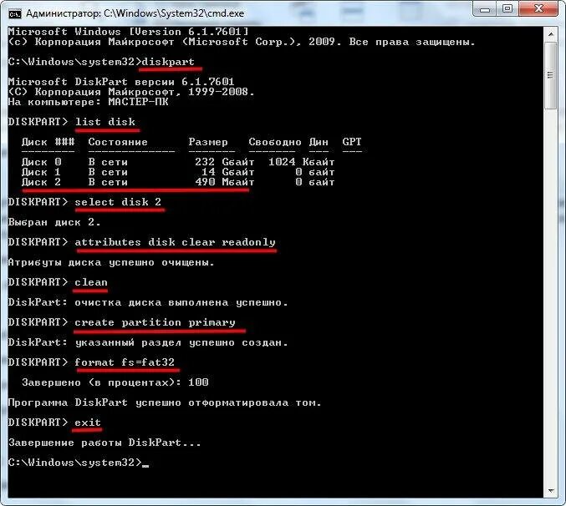Click 'На компьютере: МАСТЕР-ПК' line
Viewport: 566px width, 506px height.
pos(88,102)
